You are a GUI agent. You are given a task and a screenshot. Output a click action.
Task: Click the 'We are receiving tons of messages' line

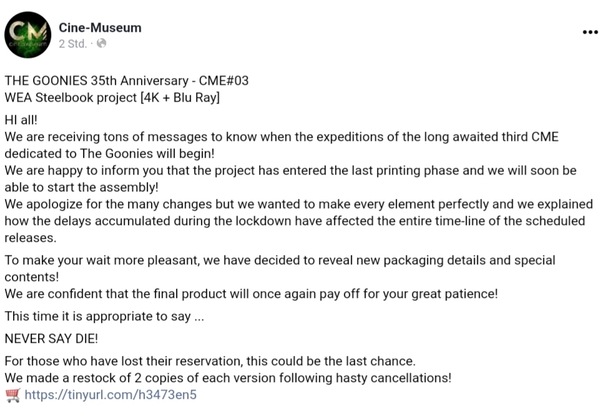pyautogui.click(x=281, y=137)
